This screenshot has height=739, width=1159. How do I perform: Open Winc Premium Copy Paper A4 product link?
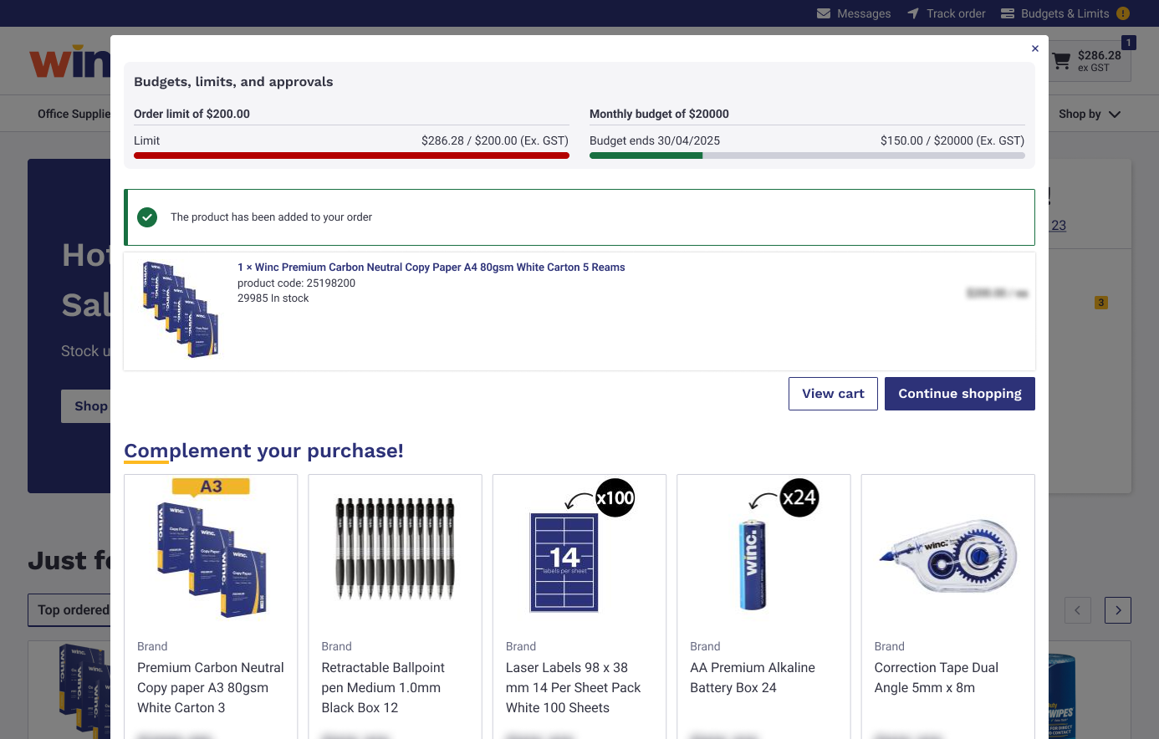pyautogui.click(x=431, y=268)
